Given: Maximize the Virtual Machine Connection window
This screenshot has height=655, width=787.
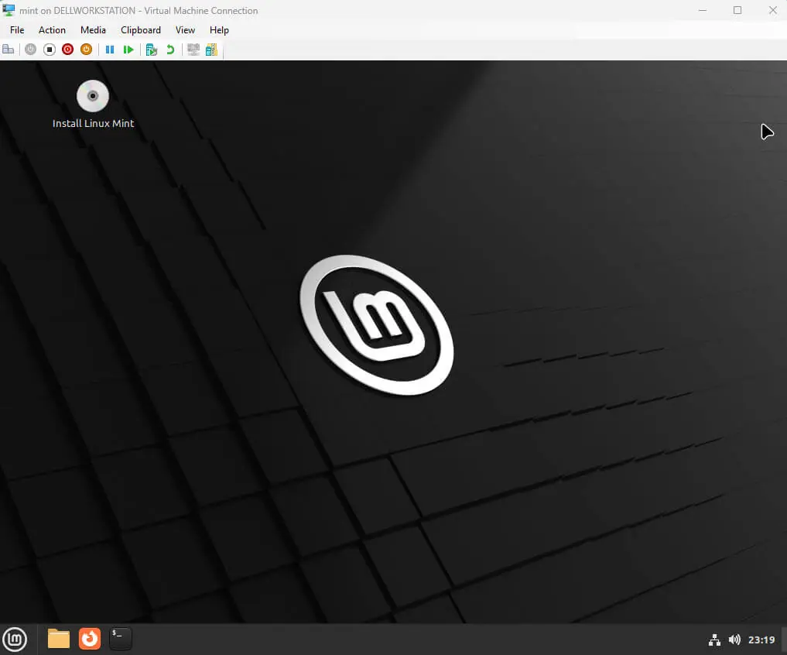Looking at the screenshot, I should (x=737, y=10).
